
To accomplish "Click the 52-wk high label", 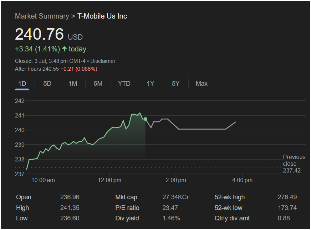I will (x=230, y=197).
